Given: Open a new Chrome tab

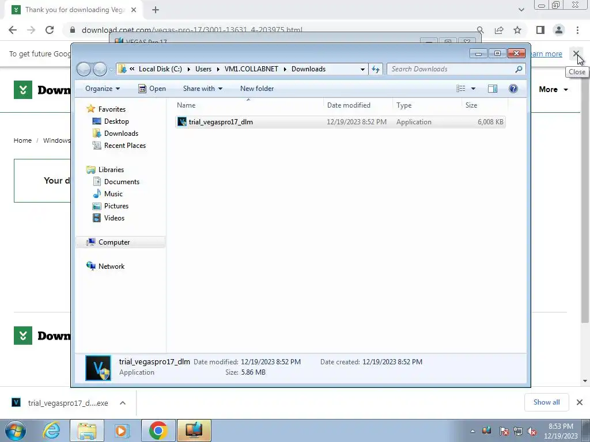Looking at the screenshot, I should [156, 10].
